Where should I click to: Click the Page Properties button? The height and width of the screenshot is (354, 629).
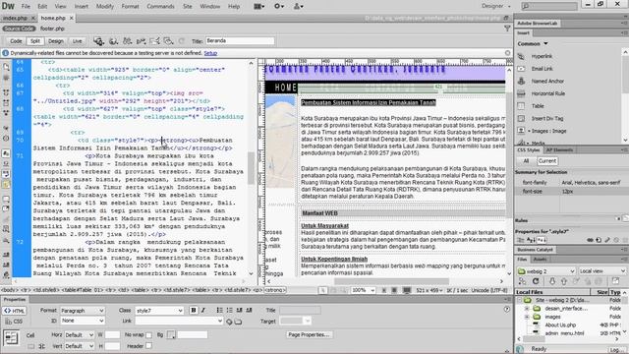point(309,334)
